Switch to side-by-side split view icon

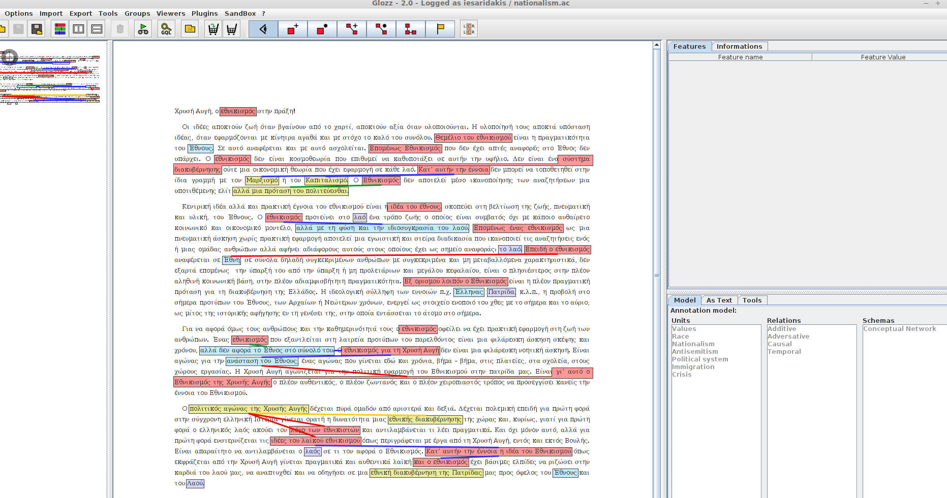click(78, 29)
